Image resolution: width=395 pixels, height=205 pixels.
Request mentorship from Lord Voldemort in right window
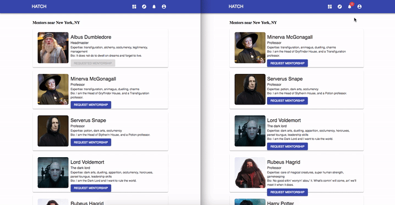287,146
